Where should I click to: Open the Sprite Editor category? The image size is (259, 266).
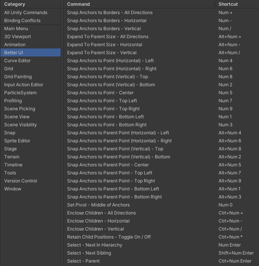coord(17,141)
